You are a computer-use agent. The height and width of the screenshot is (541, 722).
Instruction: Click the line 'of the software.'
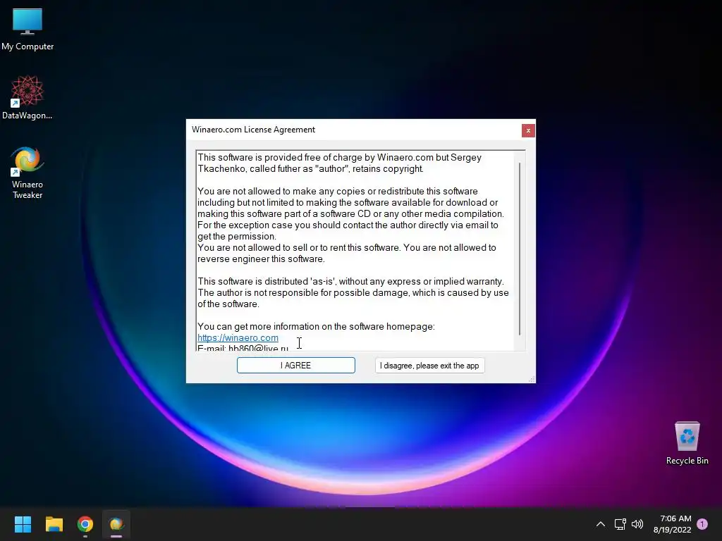pyautogui.click(x=228, y=304)
